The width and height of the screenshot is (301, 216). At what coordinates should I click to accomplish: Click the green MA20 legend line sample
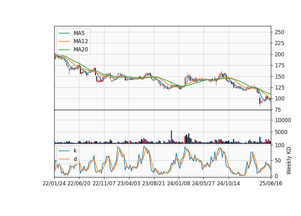click(x=64, y=49)
